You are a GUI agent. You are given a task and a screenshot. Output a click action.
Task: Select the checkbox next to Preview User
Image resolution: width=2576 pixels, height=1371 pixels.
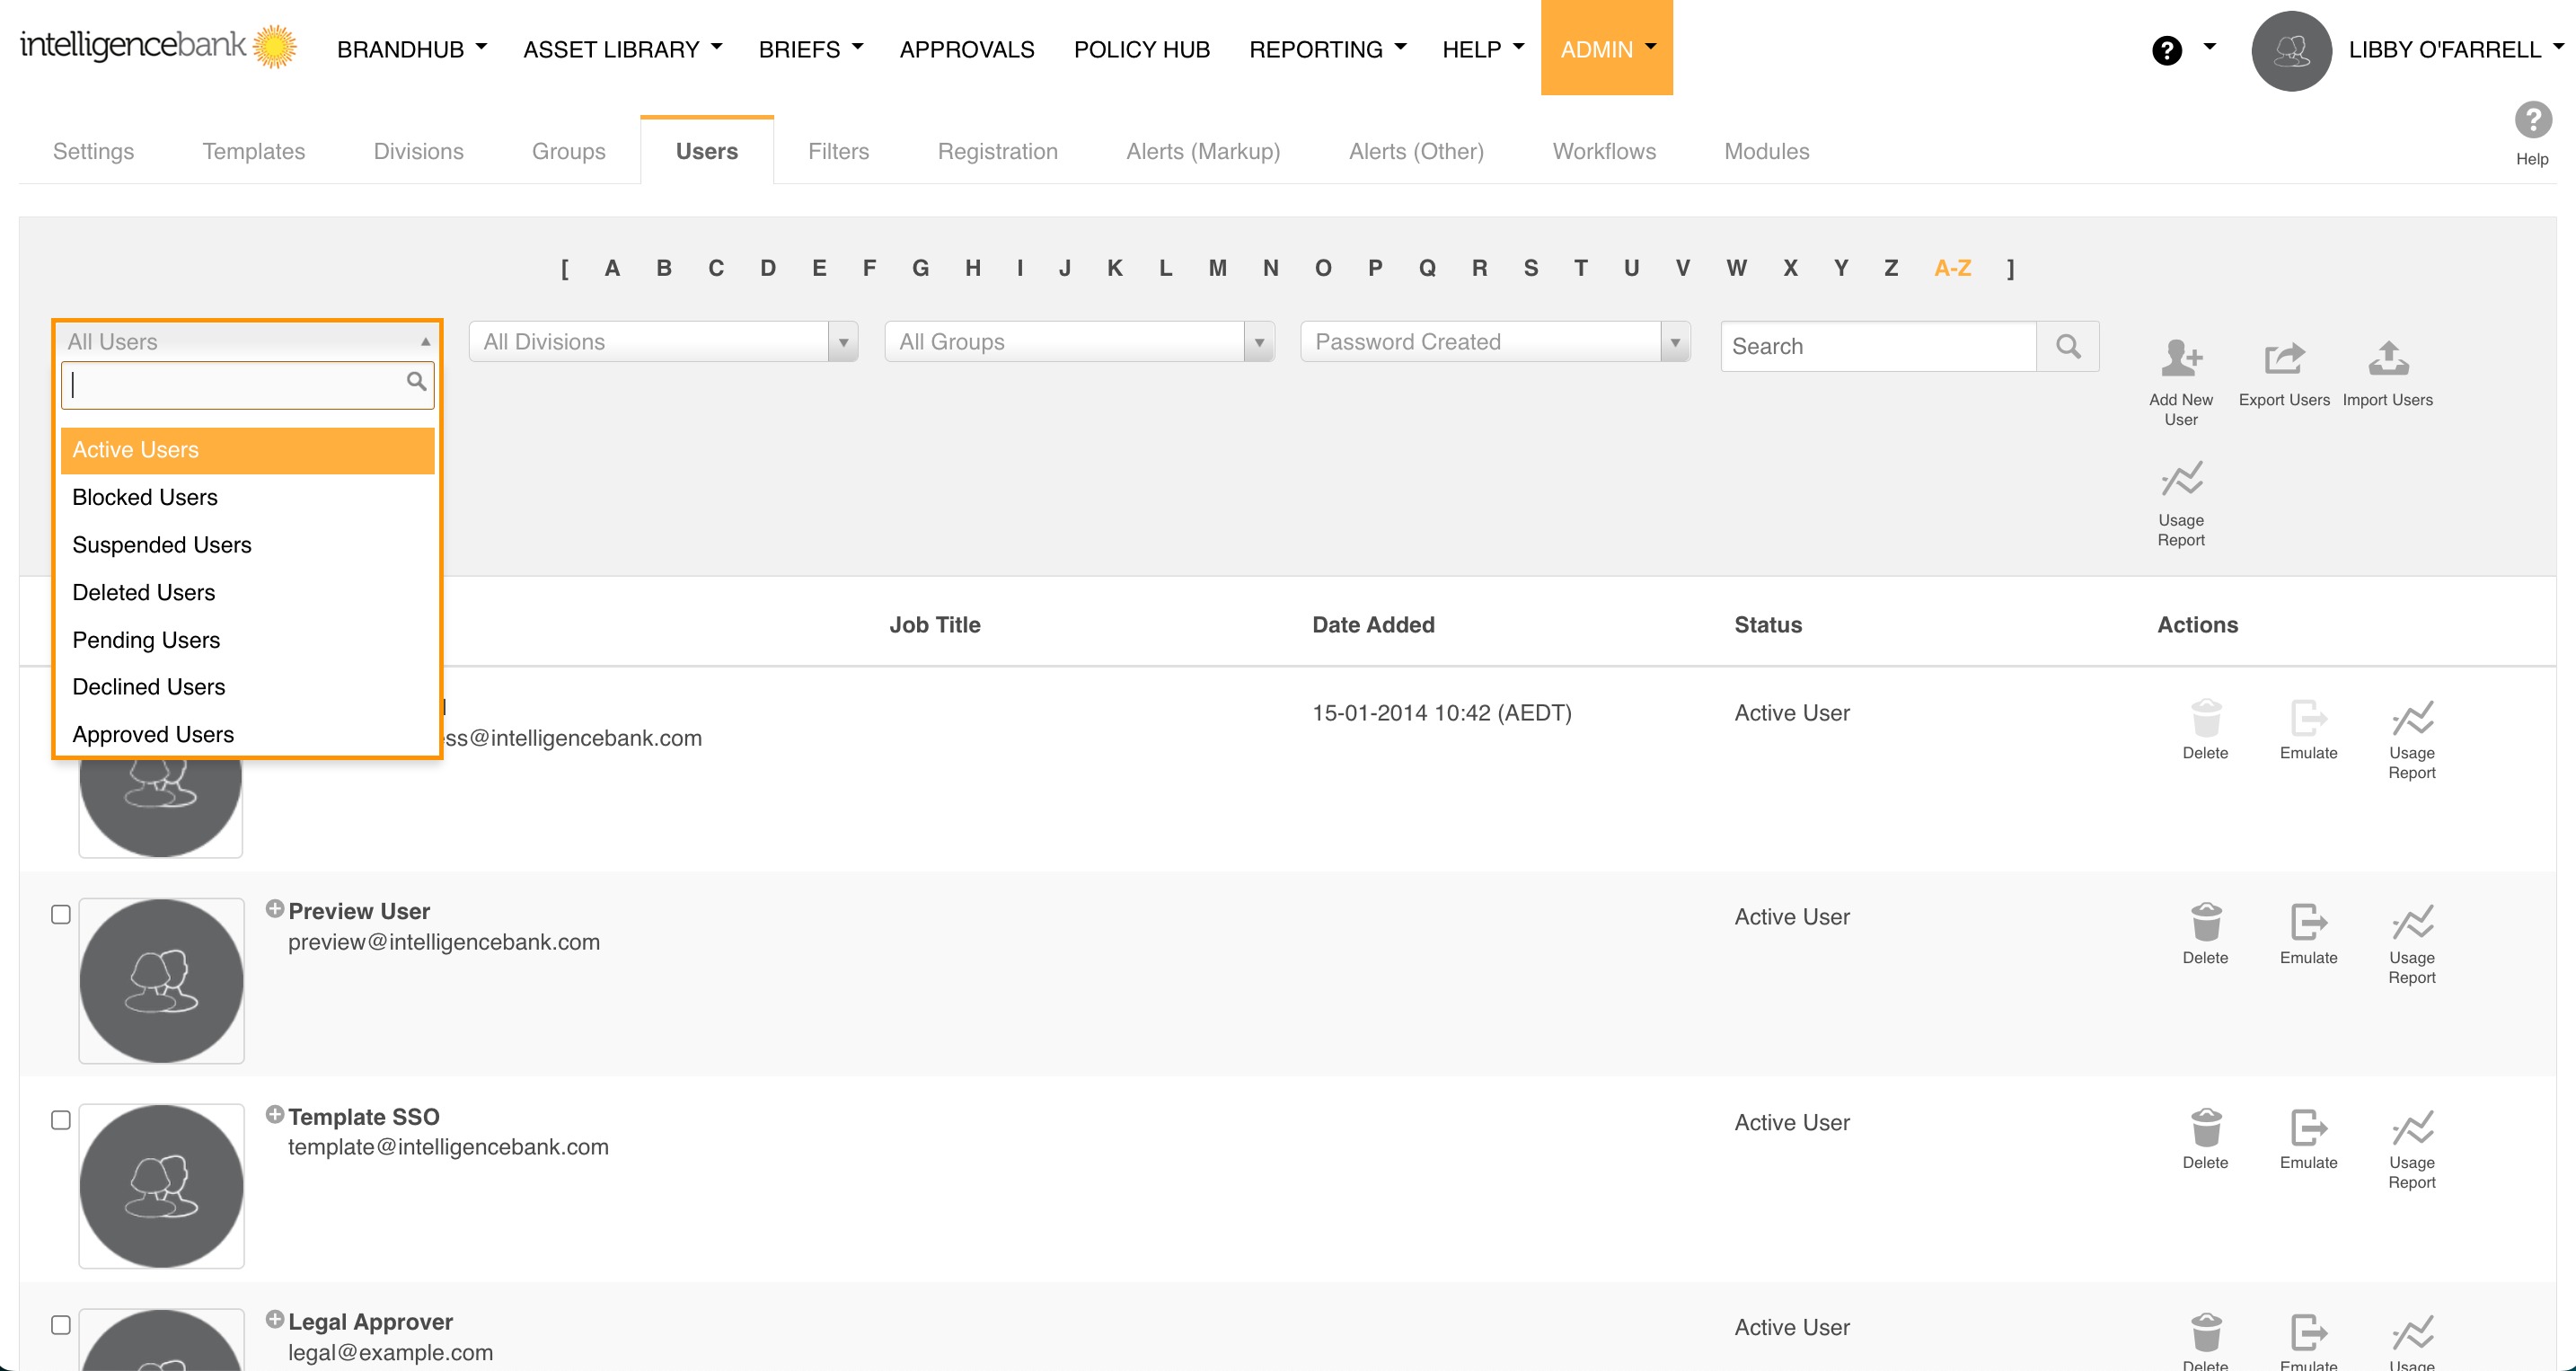pyautogui.click(x=59, y=913)
